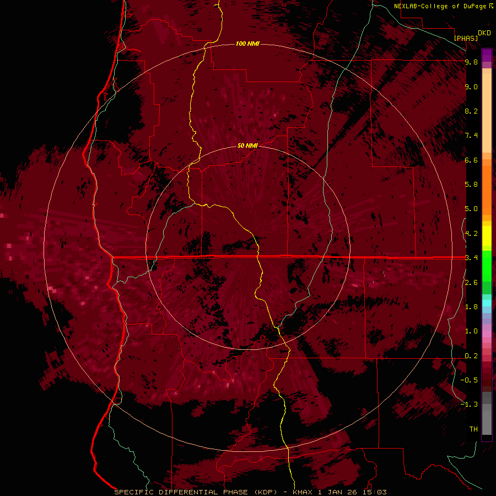Image resolution: width=496 pixels, height=496 pixels.
Task: Pick the purple band at the color bar top
Action: click(x=487, y=55)
